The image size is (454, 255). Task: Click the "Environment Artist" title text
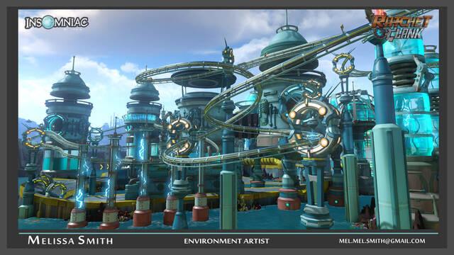tap(226, 241)
